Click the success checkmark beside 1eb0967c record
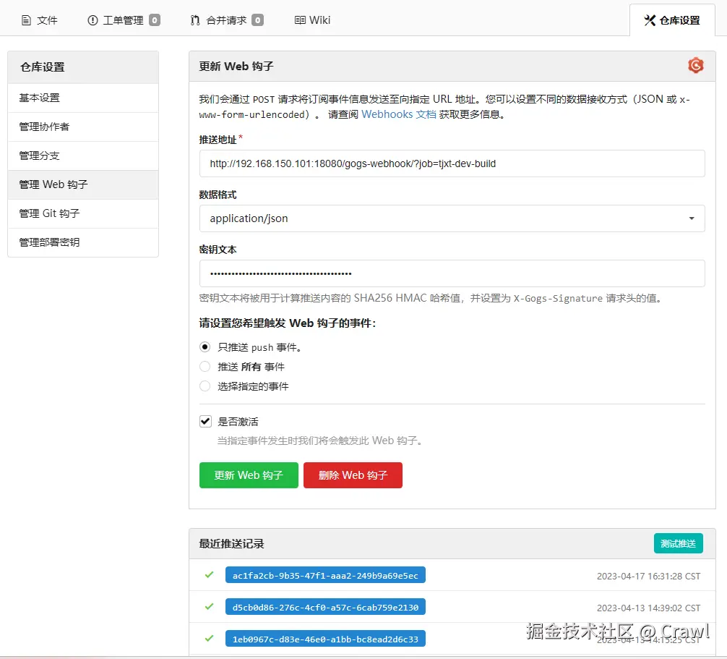Viewport: 727px width, 659px height. (209, 639)
